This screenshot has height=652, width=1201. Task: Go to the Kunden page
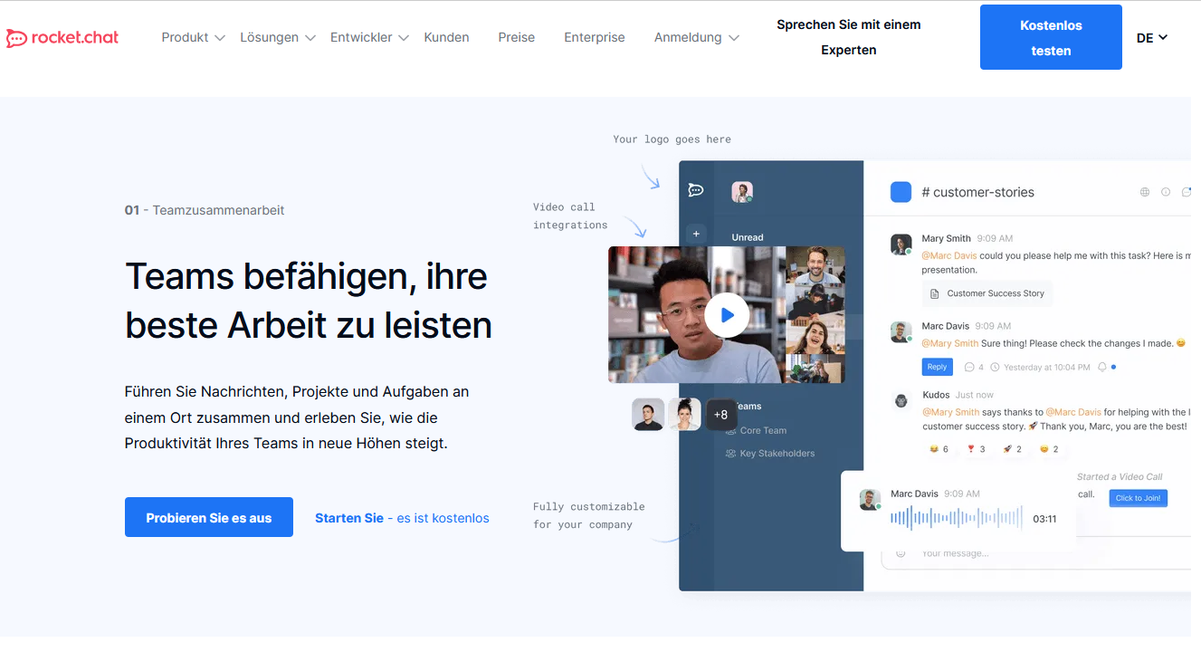pyautogui.click(x=446, y=37)
